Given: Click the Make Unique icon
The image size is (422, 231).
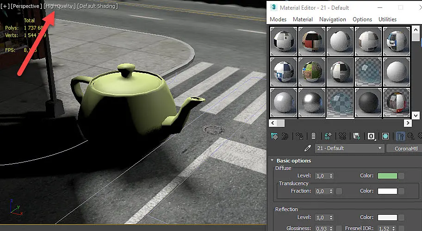Looking at the screenshot, I should pos(342,136).
